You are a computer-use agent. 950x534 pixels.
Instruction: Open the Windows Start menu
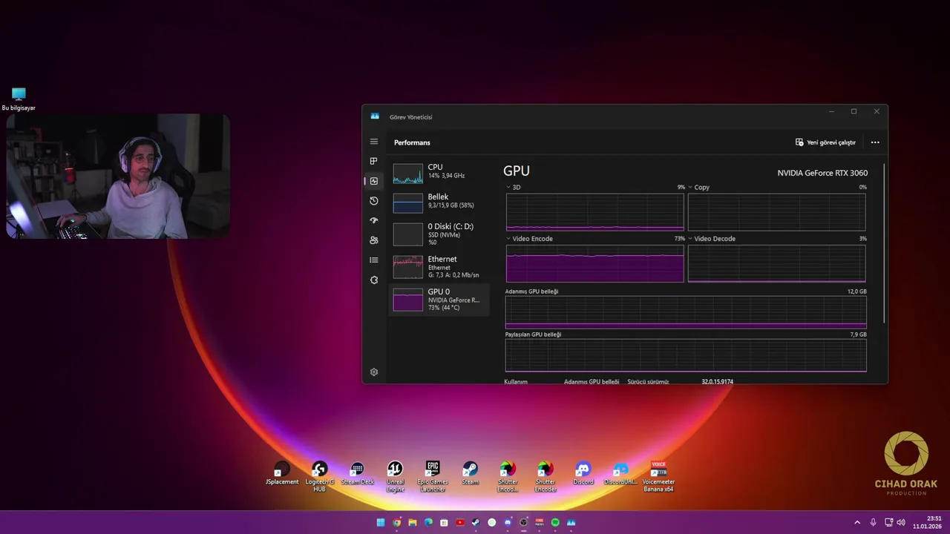click(381, 522)
